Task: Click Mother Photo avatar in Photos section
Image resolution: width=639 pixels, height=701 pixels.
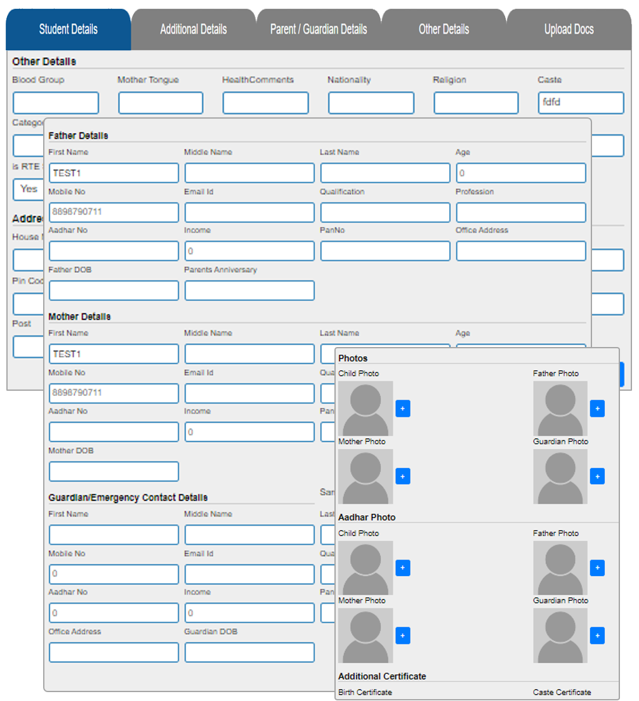Action: [366, 476]
